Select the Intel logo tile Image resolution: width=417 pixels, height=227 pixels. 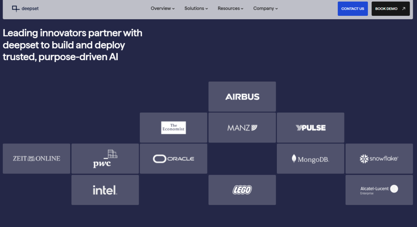tap(105, 190)
